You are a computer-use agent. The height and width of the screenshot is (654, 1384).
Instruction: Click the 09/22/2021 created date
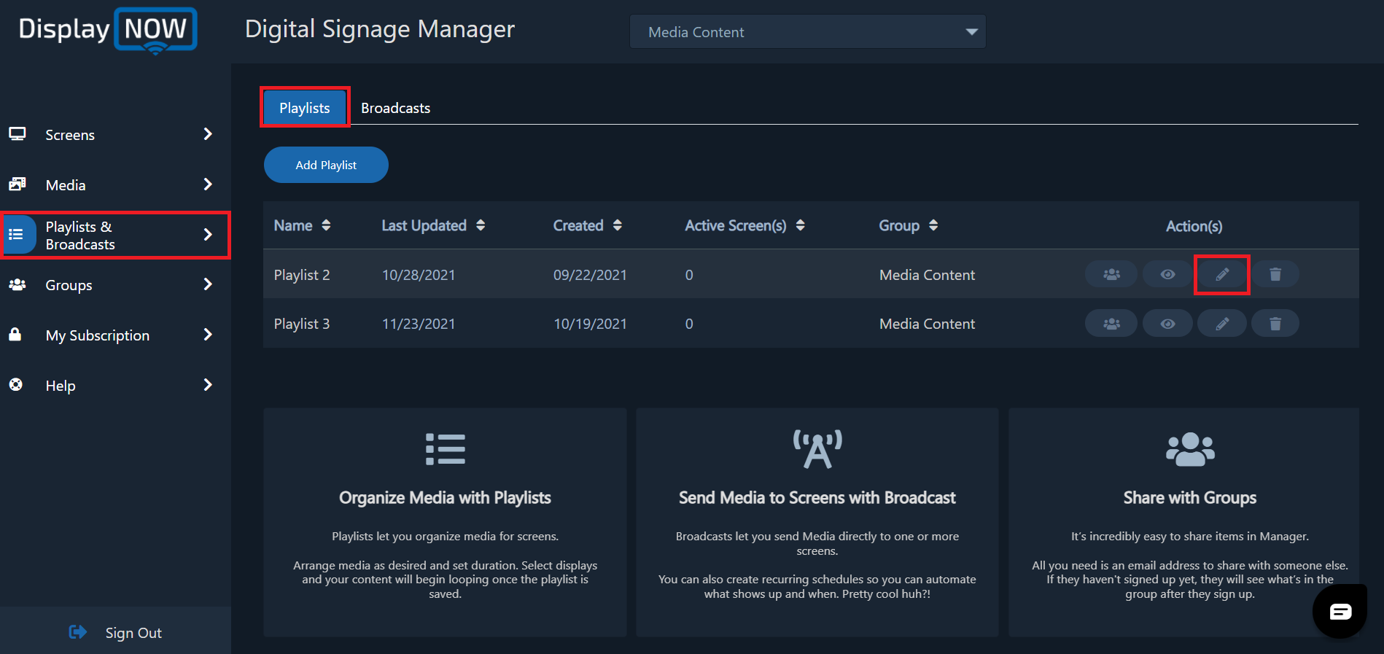[590, 275]
